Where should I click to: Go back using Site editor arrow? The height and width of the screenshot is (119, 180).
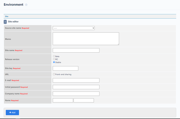(5, 22)
